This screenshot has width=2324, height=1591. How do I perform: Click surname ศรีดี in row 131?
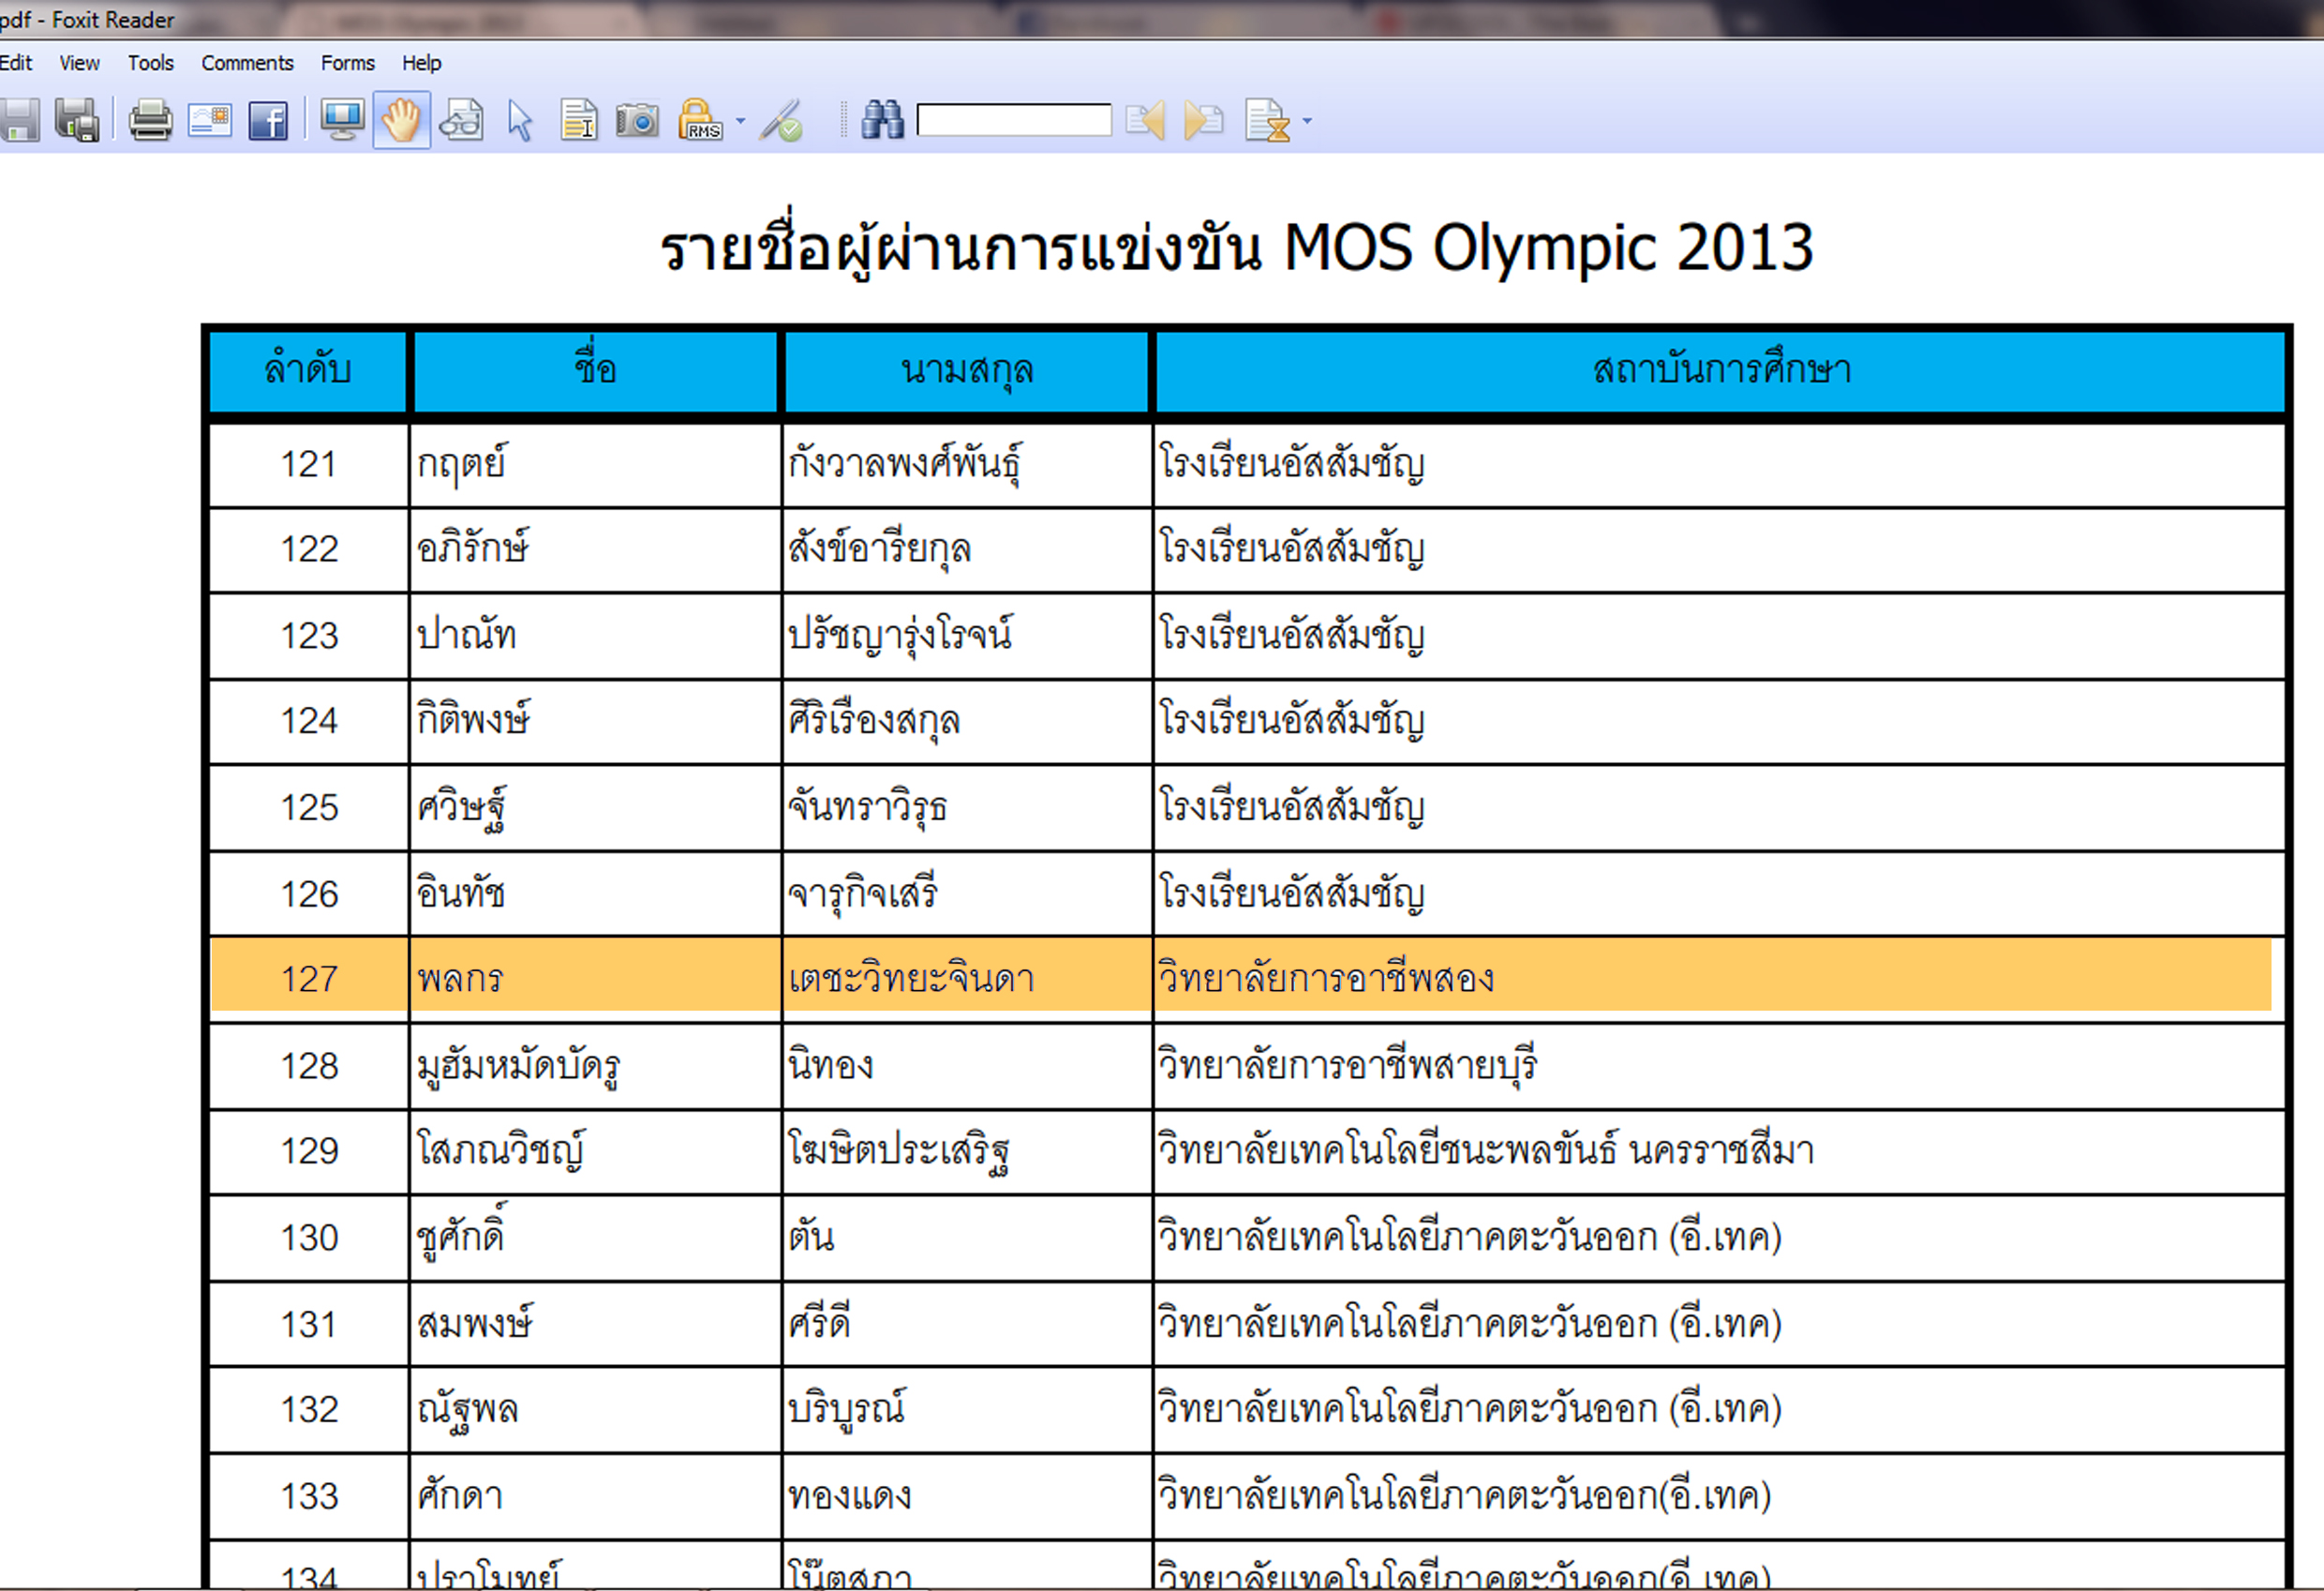[819, 1323]
